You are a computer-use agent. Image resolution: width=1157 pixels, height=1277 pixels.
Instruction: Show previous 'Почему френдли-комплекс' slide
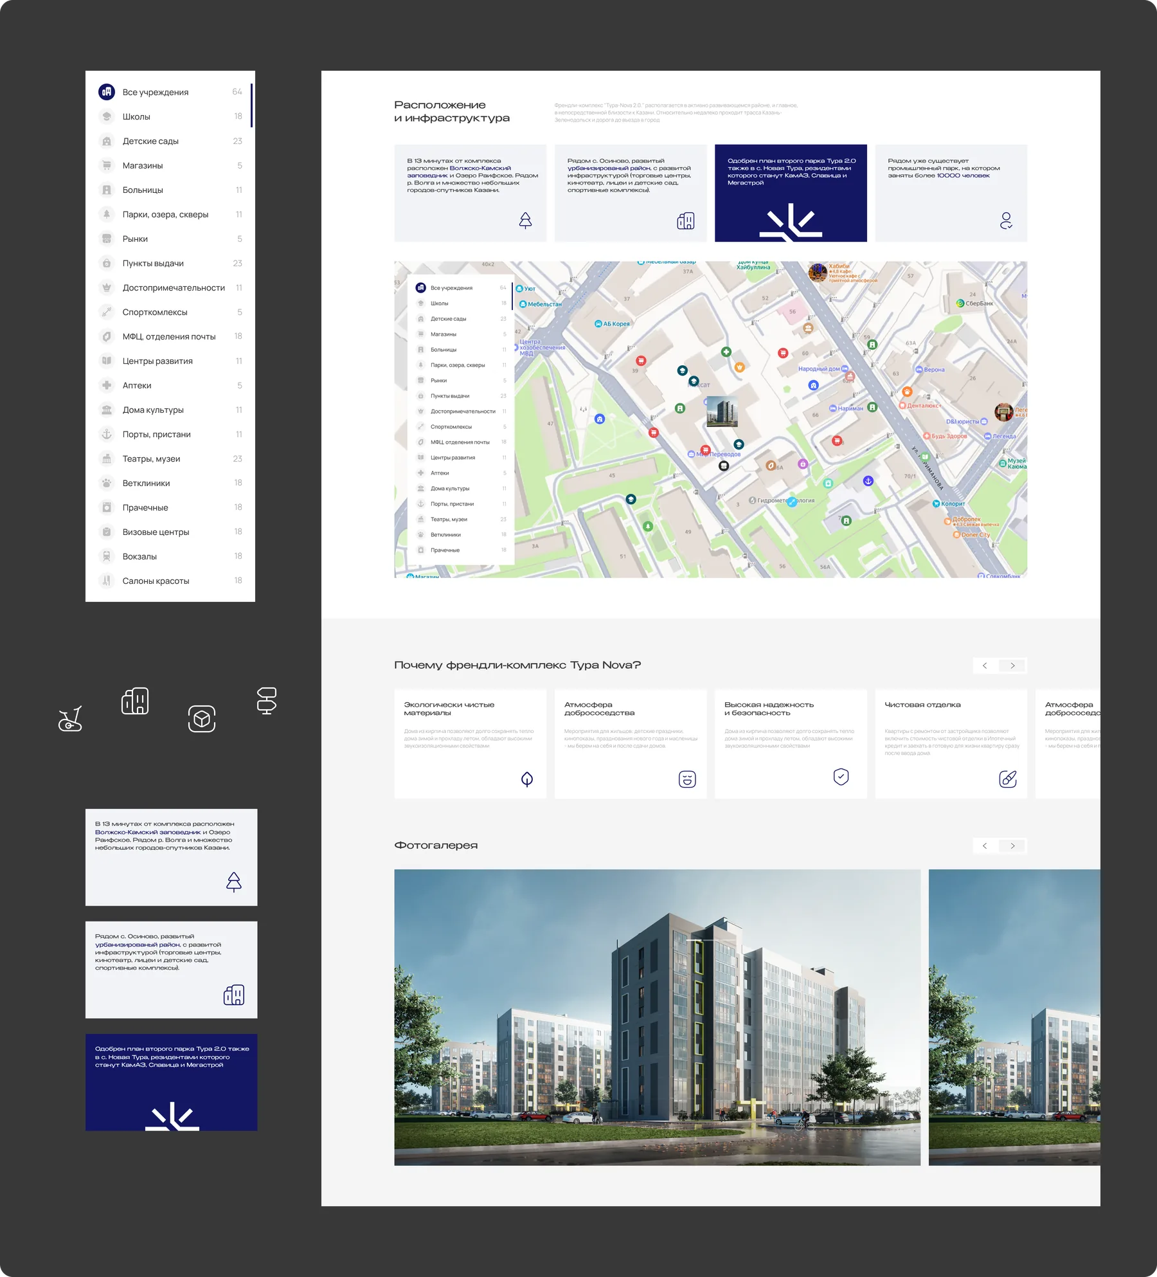click(x=985, y=666)
